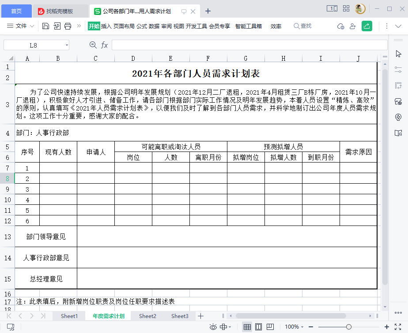Switch to 年度需求计划 sheet tab
408x333 pixels.
pyautogui.click(x=109, y=316)
